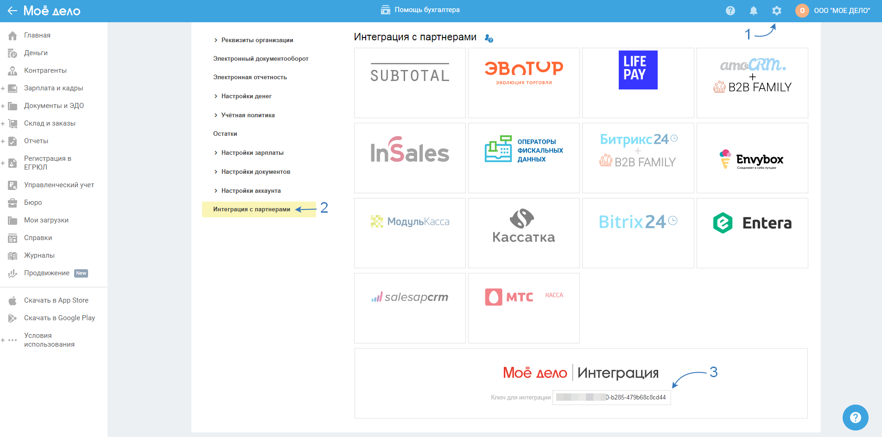Image resolution: width=882 pixels, height=437 pixels.
Task: Open the SUBTOTAL partner card
Action: click(410, 83)
